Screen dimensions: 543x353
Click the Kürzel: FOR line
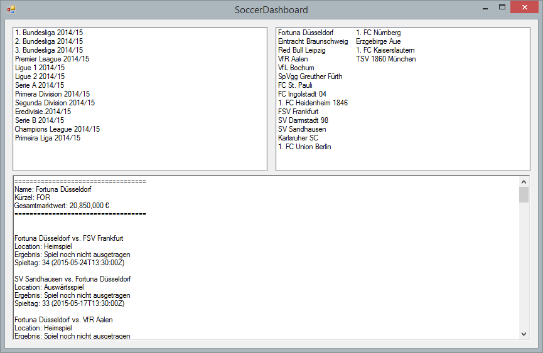click(32, 198)
